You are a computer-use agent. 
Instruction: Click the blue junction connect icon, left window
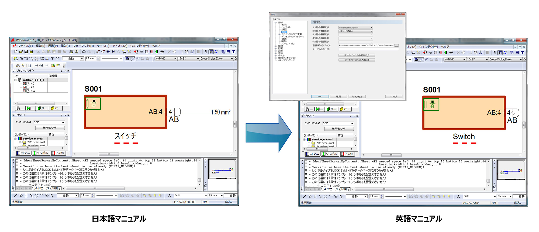(47, 58)
